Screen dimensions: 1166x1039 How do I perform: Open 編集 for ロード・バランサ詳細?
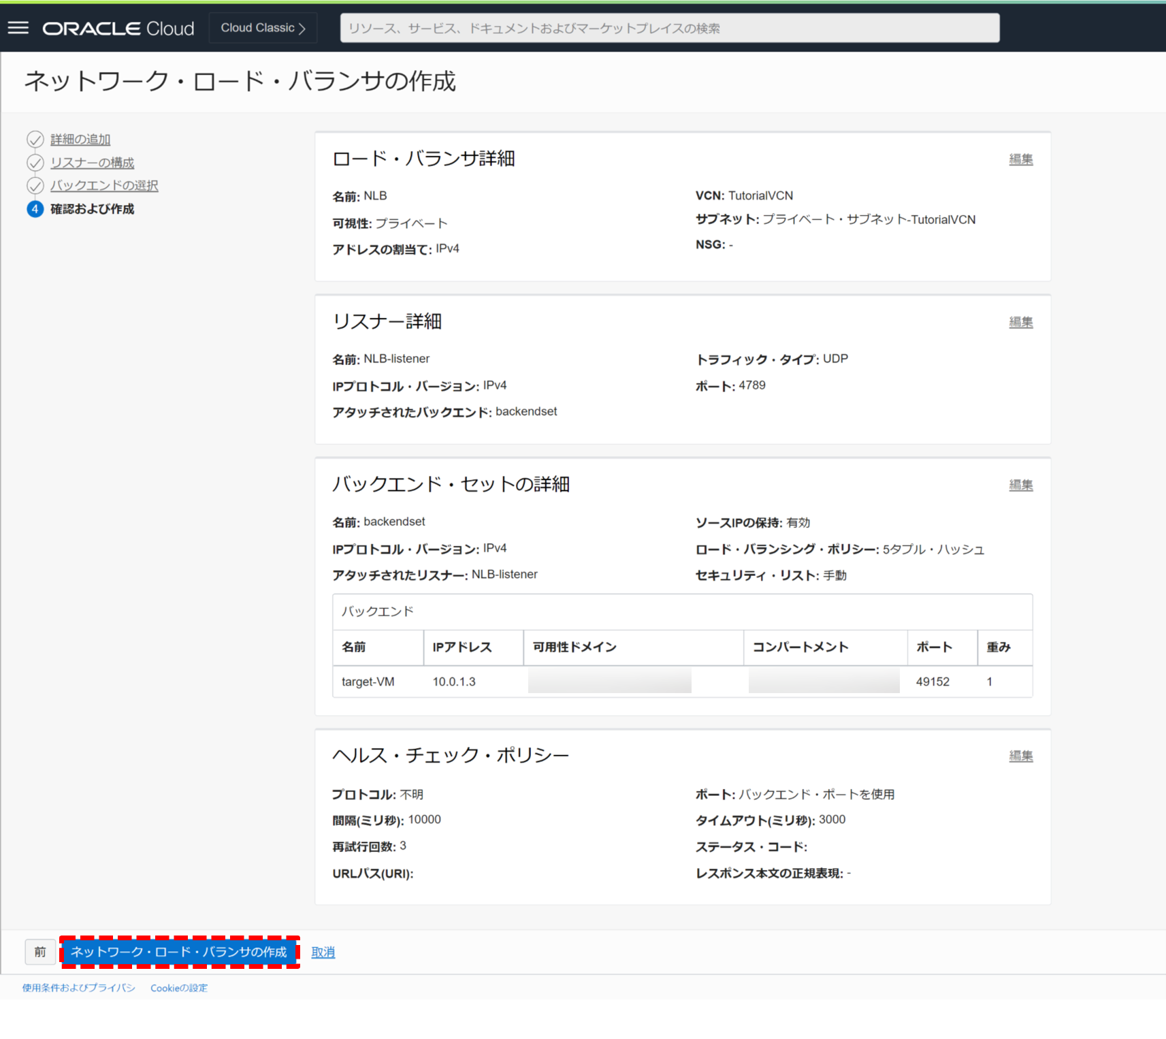1020,159
